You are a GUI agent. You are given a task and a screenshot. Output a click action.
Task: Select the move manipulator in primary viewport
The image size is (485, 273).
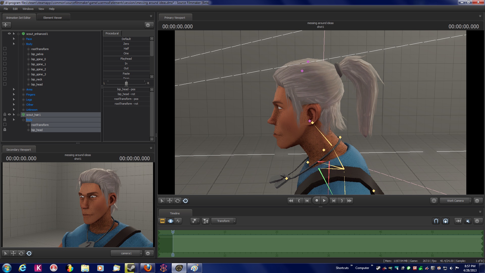170,201
